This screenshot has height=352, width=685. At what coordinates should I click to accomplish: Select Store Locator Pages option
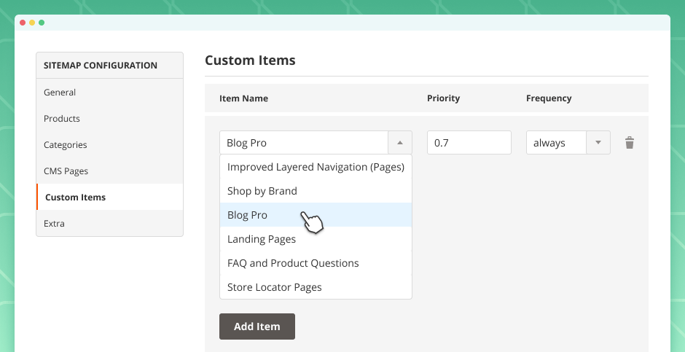point(316,287)
